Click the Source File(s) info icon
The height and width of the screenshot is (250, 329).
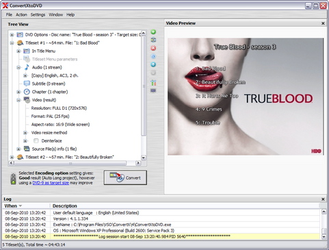(27, 149)
